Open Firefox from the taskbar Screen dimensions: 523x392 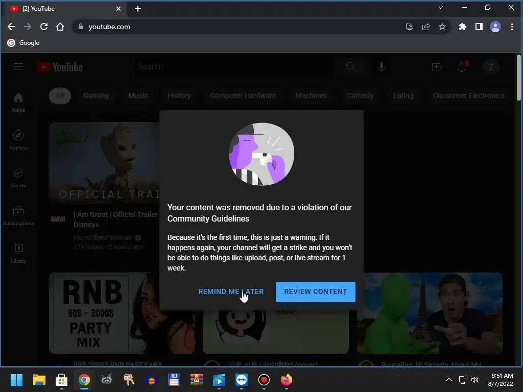click(286, 380)
